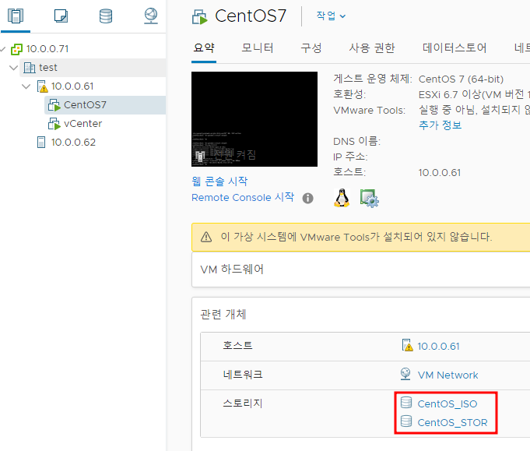This screenshot has width=530, height=451.
Task: Click power status icon on console thumbnail
Action: 200,156
